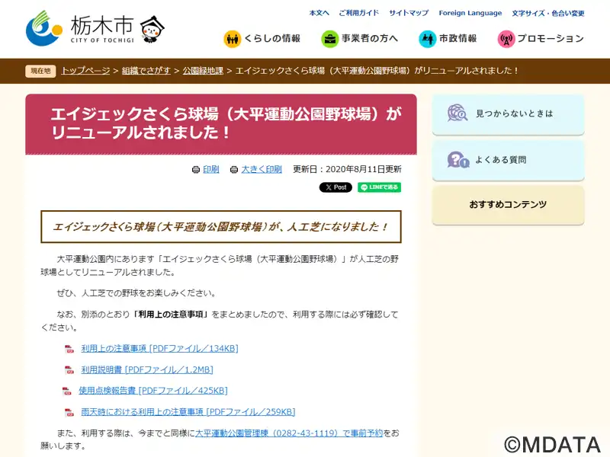
Task: Go to トップページ breadcrumb
Action: pyautogui.click(x=85, y=71)
